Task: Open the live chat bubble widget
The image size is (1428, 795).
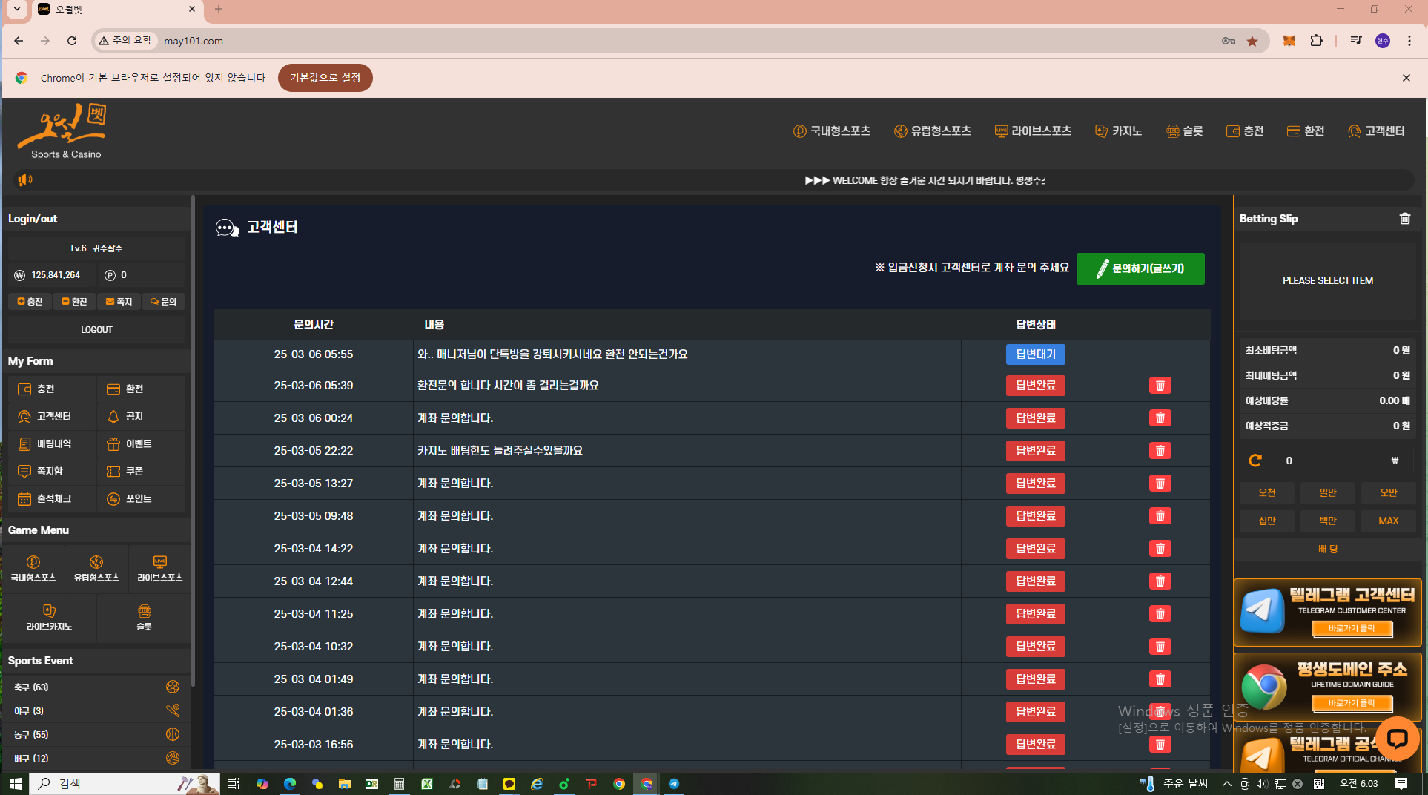Action: click(1397, 738)
